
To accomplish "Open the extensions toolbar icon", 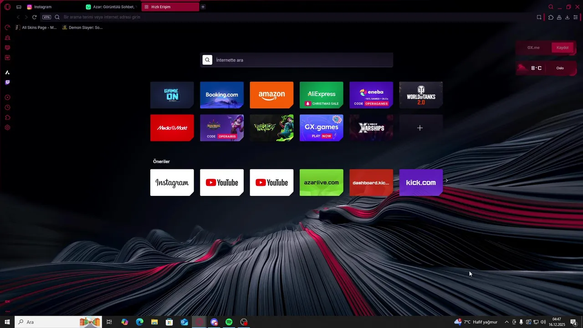I will point(551,17).
